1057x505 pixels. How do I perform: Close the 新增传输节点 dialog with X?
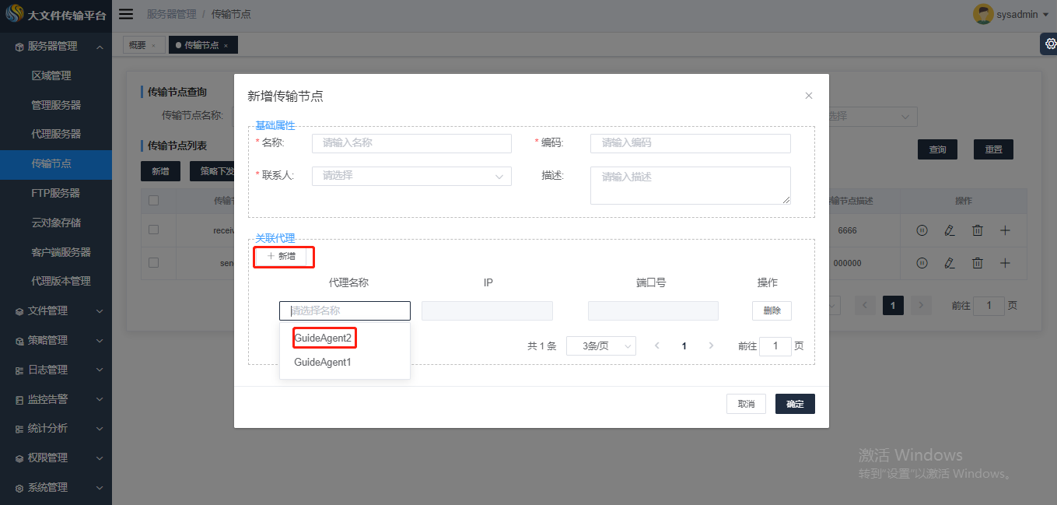tap(808, 96)
